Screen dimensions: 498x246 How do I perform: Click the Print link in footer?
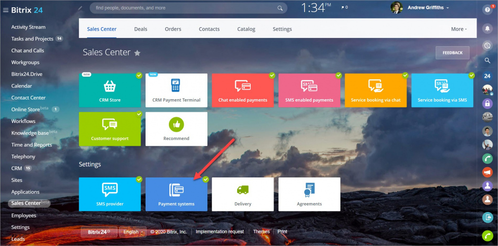(282, 232)
